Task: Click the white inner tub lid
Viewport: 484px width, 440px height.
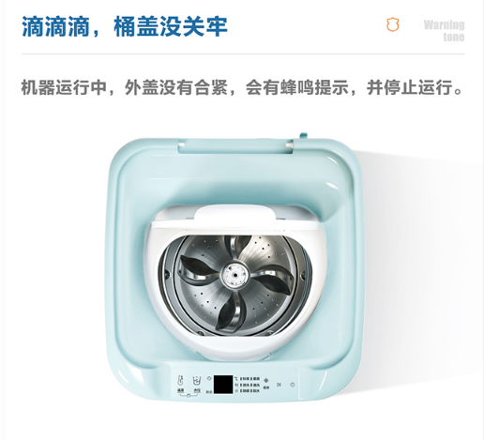Action: [x=235, y=220]
